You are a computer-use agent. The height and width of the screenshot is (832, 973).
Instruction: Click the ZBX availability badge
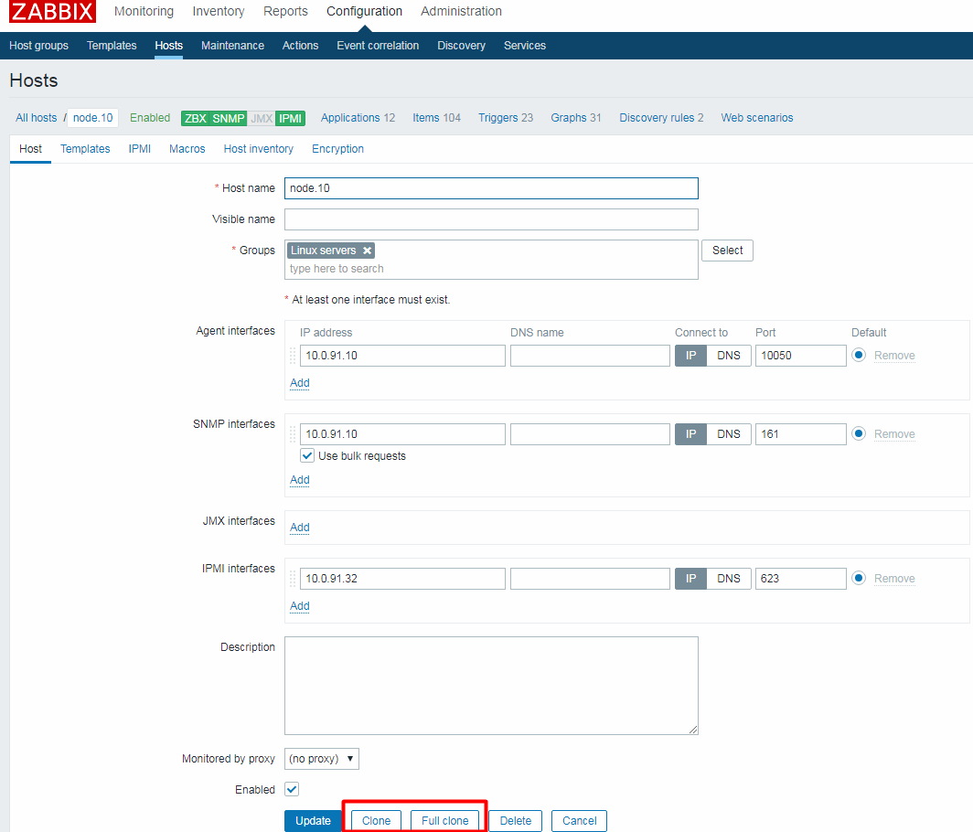[195, 119]
